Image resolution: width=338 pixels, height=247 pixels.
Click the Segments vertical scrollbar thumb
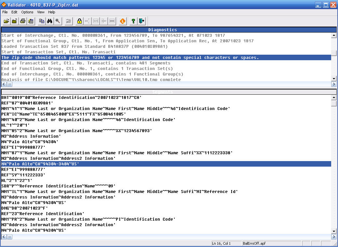click(334, 104)
